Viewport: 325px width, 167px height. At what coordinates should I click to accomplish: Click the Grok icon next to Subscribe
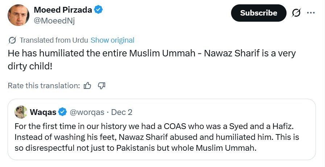(296, 13)
